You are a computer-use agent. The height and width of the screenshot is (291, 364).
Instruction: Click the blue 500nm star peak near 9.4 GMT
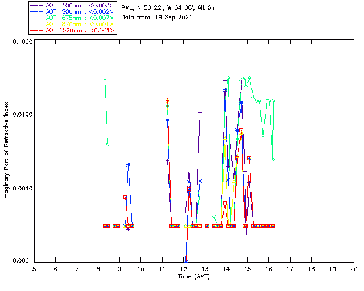coord(128,164)
